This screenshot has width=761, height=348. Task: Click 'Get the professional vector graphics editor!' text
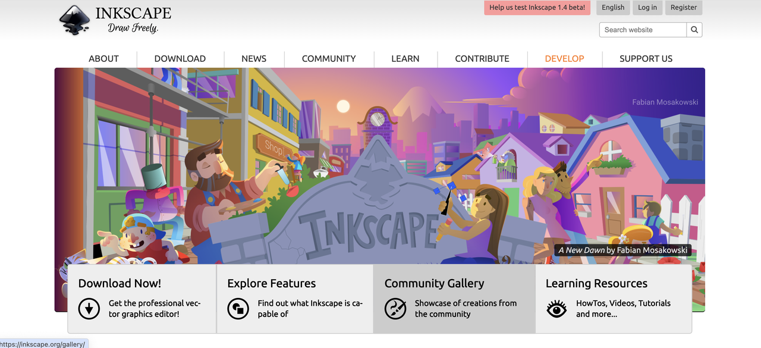pos(155,308)
